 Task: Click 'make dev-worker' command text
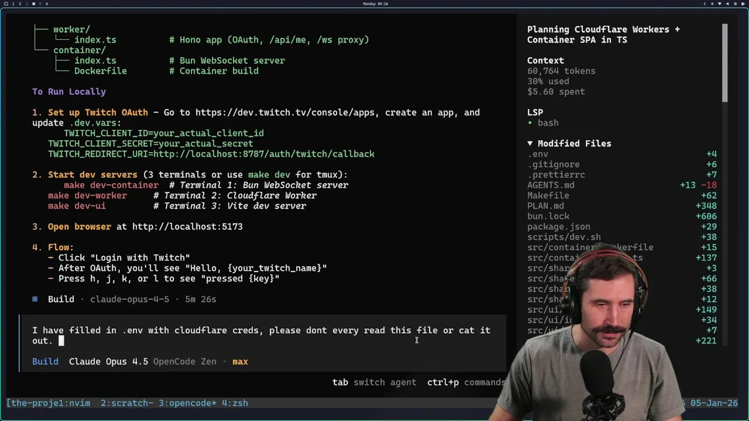tap(87, 195)
